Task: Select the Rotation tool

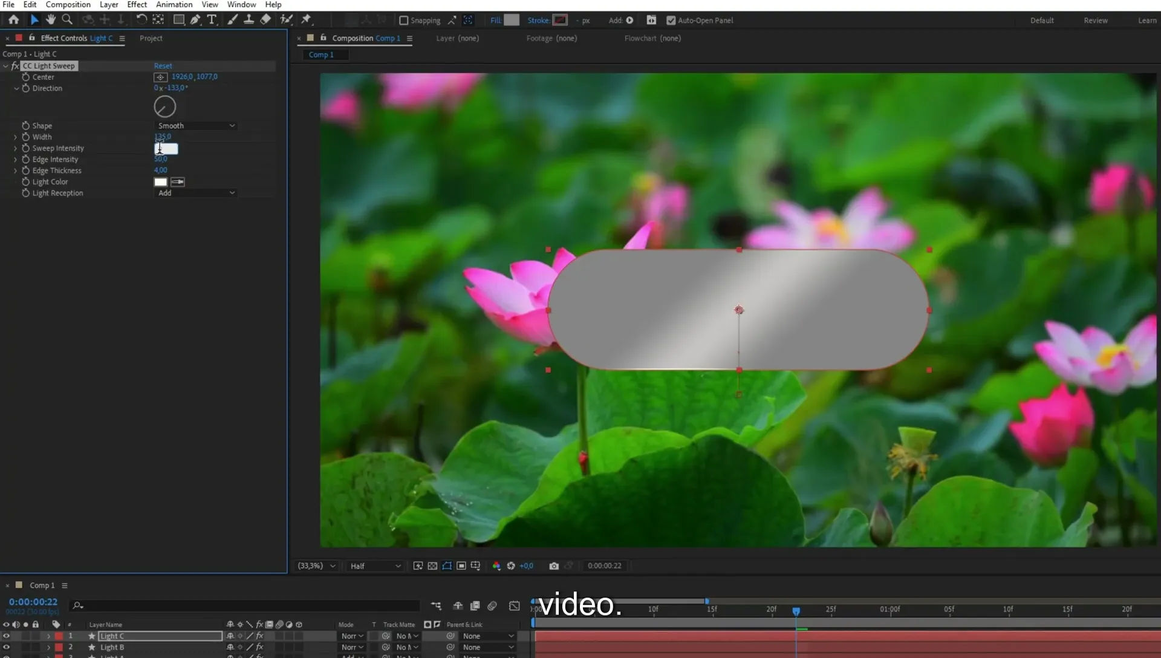Action: [x=141, y=19]
